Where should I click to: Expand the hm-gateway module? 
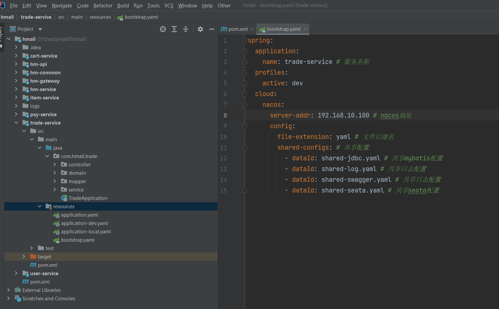pyautogui.click(x=16, y=81)
